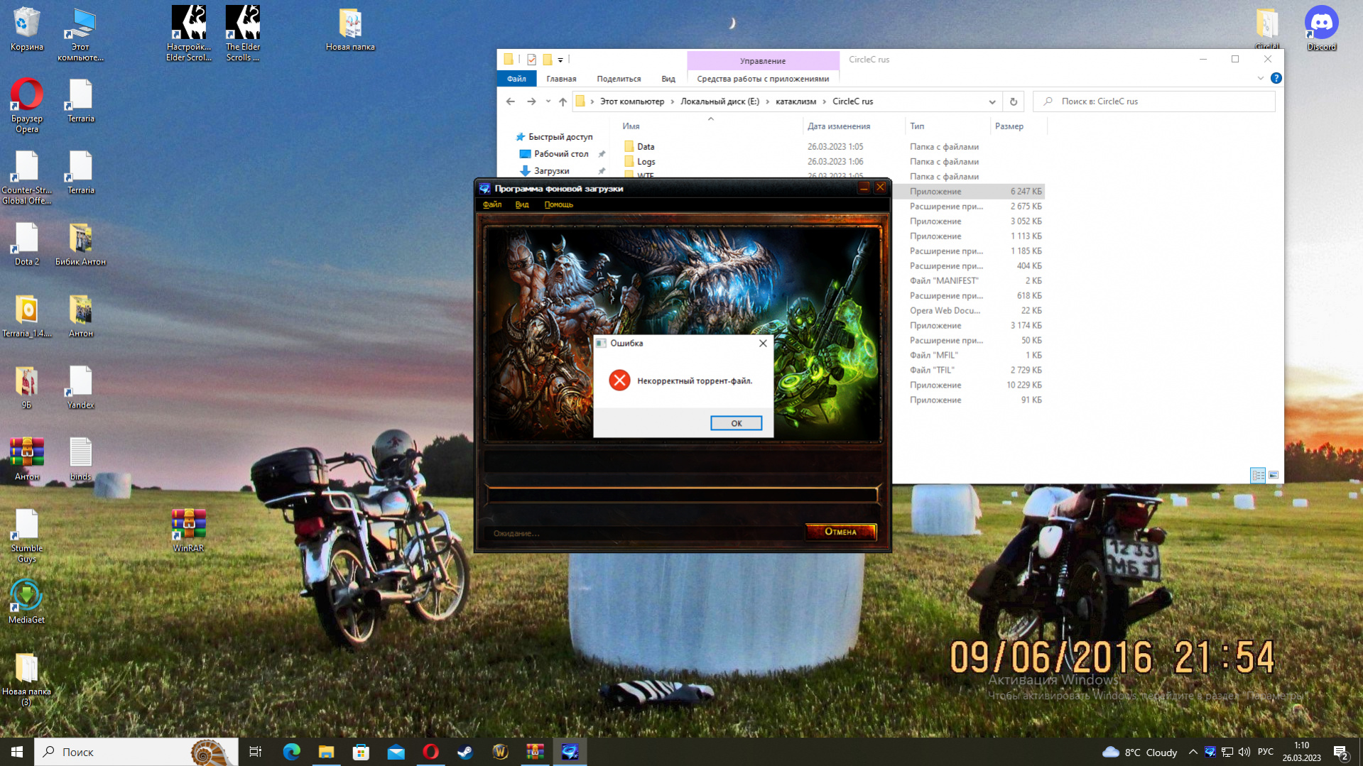Open Opera browser from the taskbar
Screen dimensions: 1363x766
click(430, 752)
